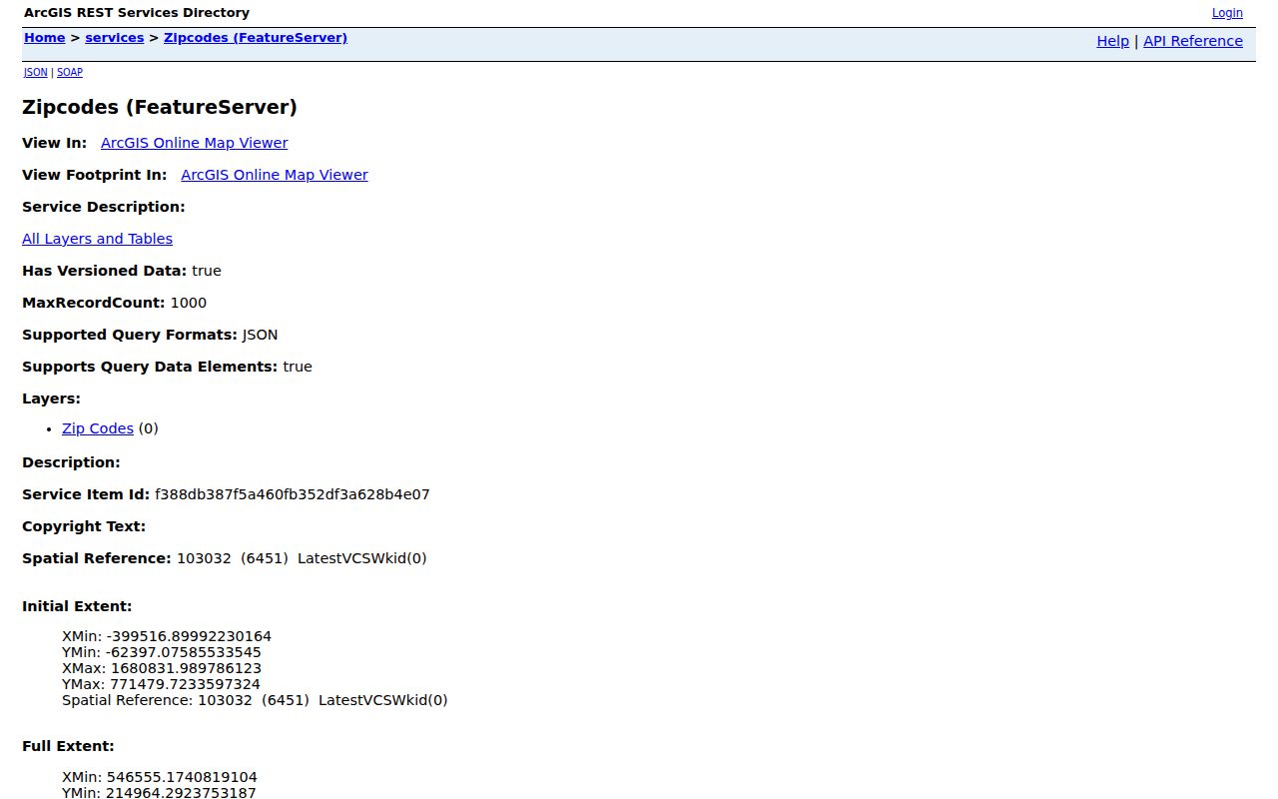Screen dimensions: 1278x799
Task: Click the Initial Extent heading
Action: point(77,606)
